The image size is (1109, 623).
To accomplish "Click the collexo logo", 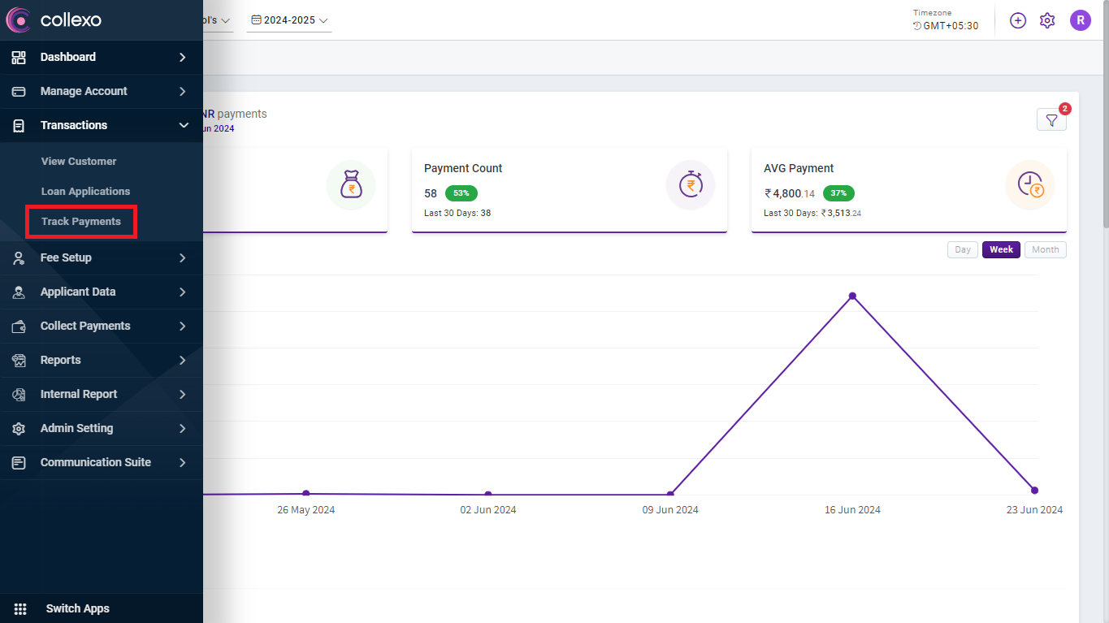I will [x=54, y=19].
